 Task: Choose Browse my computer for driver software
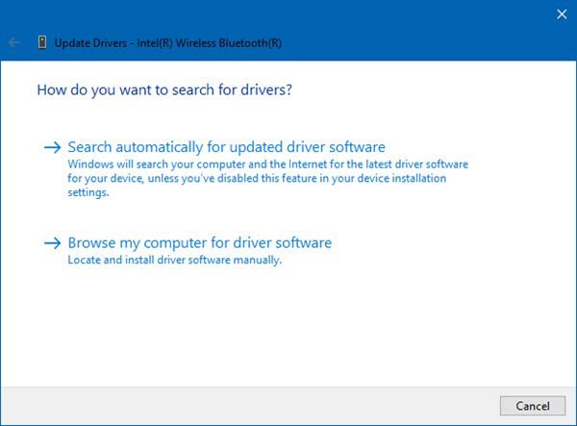pyautogui.click(x=200, y=242)
